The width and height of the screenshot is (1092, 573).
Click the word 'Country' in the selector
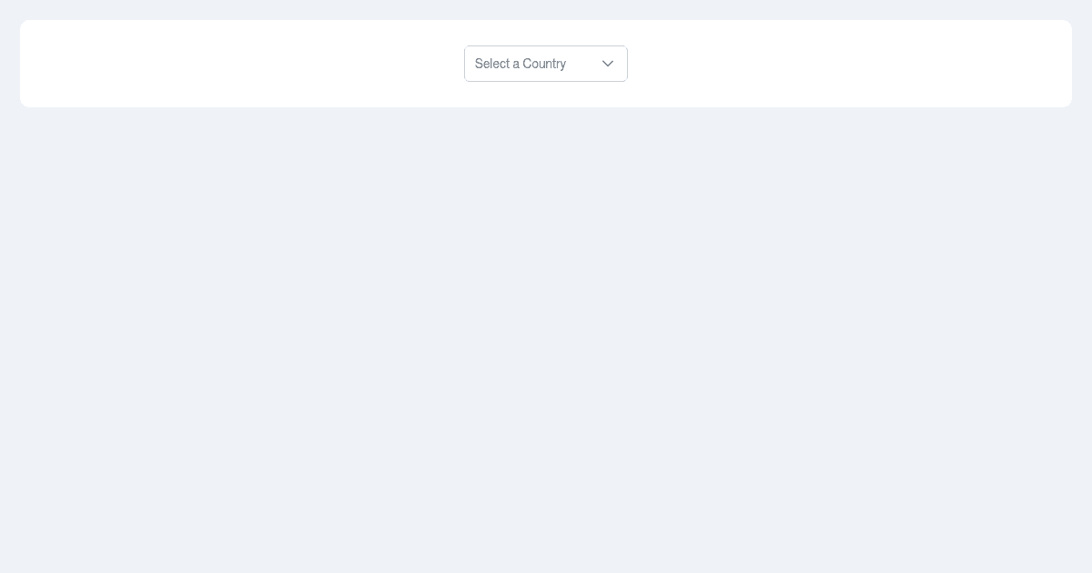pyautogui.click(x=544, y=64)
